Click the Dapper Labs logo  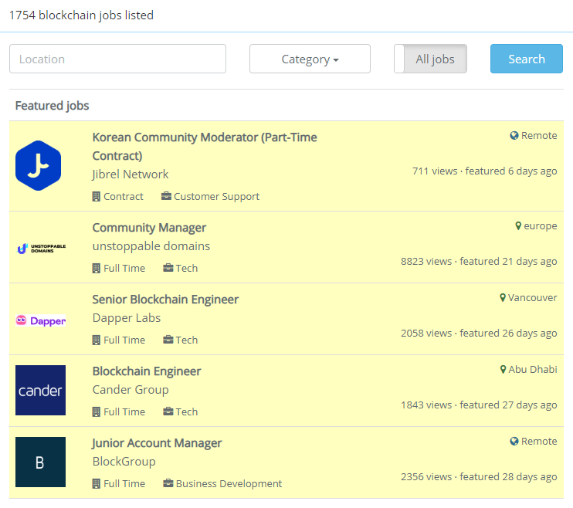41,320
